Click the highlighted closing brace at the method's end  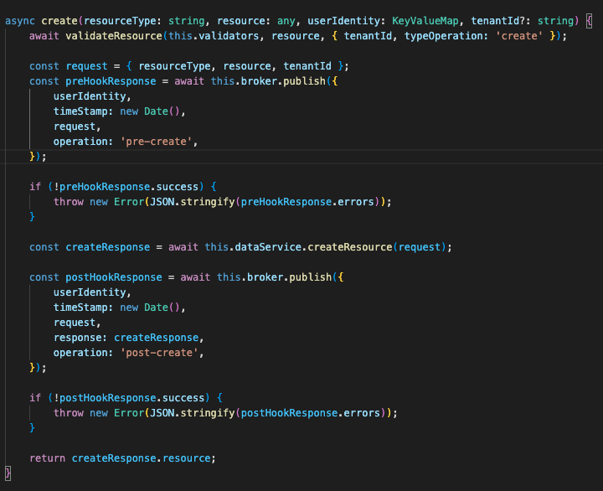click(8, 473)
